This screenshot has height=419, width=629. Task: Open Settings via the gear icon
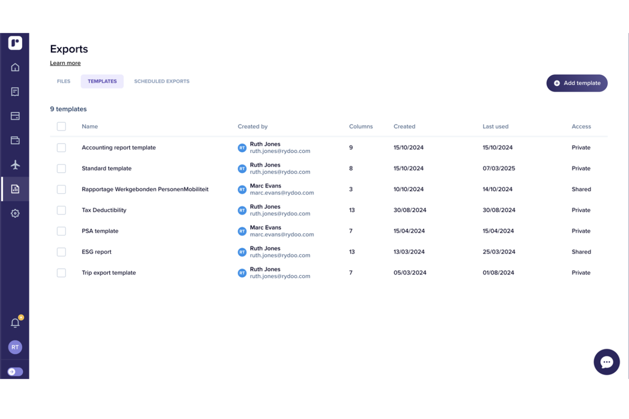tap(15, 213)
